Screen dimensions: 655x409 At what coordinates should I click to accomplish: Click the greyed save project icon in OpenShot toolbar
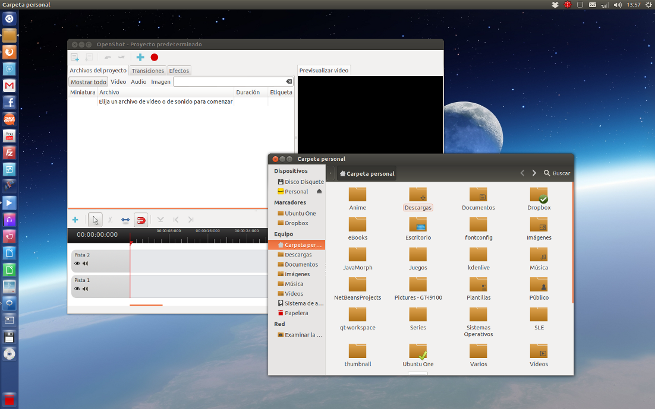89,57
